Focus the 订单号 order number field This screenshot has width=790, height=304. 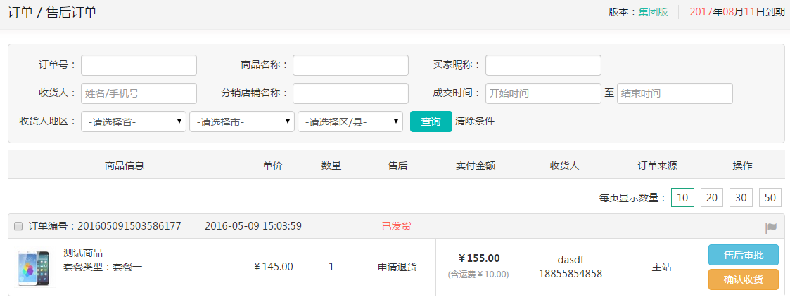(139, 65)
